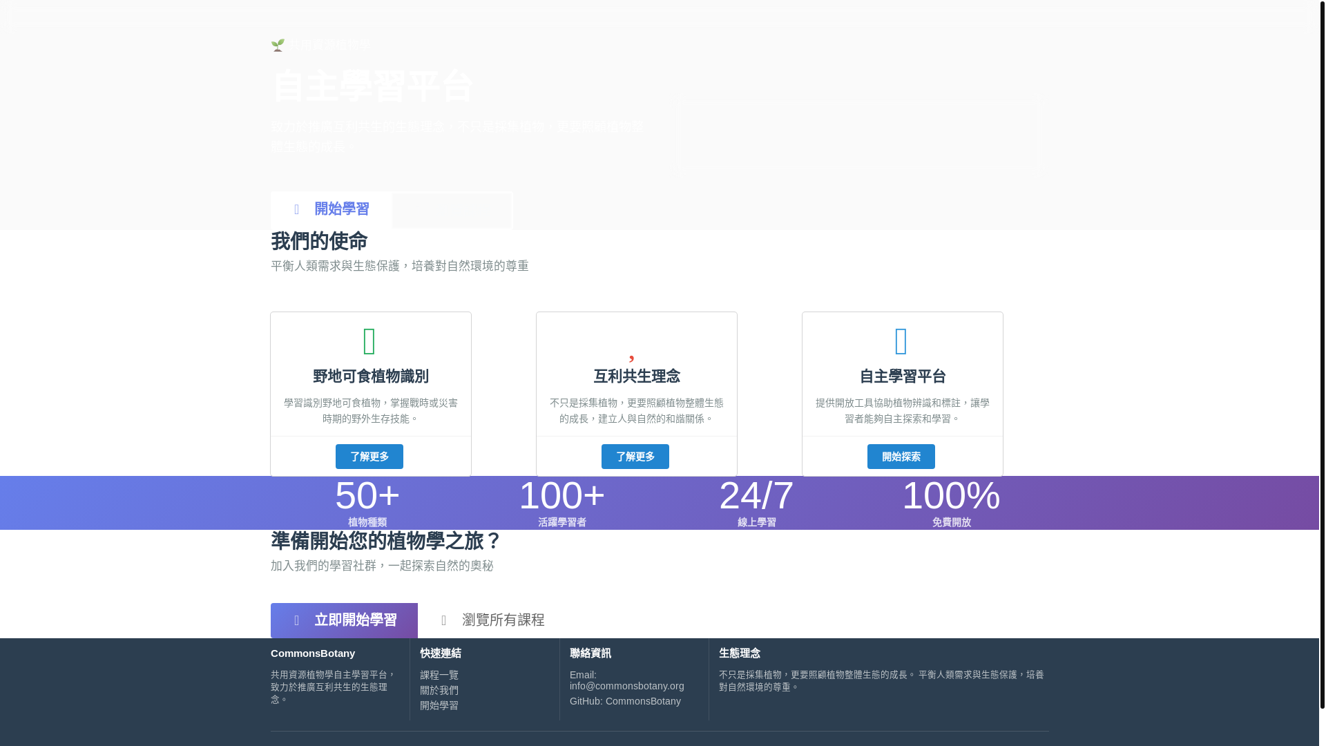Open 關於我們 footer link

point(439,690)
